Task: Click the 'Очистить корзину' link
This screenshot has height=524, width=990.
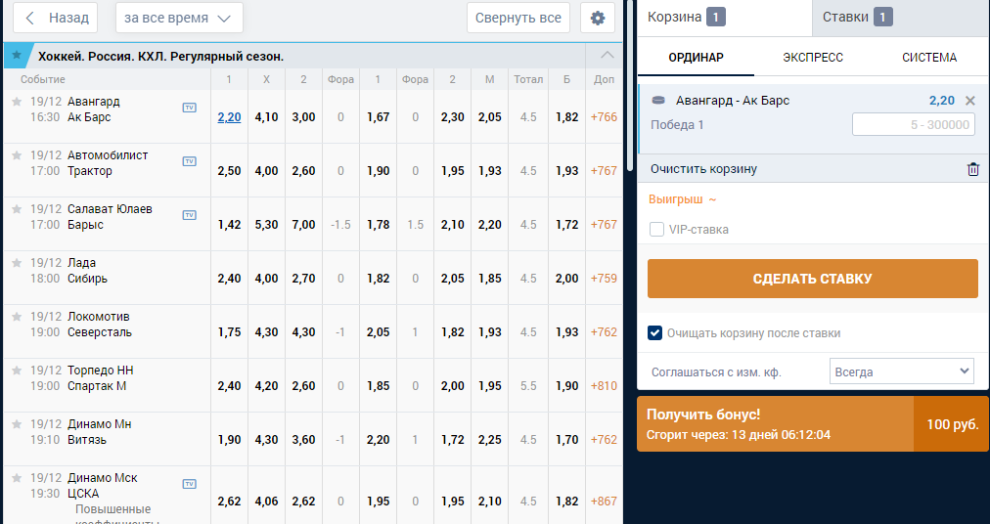Action: coord(703,169)
